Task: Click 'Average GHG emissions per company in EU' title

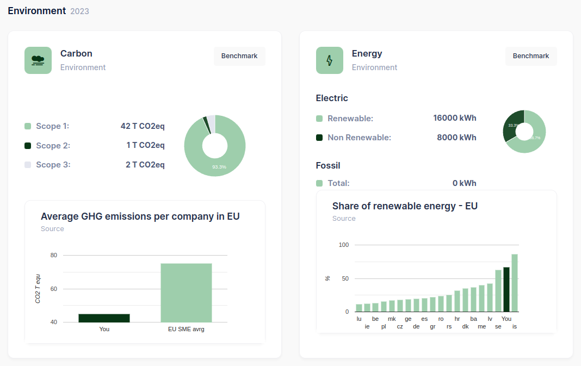Action: pyautogui.click(x=140, y=216)
